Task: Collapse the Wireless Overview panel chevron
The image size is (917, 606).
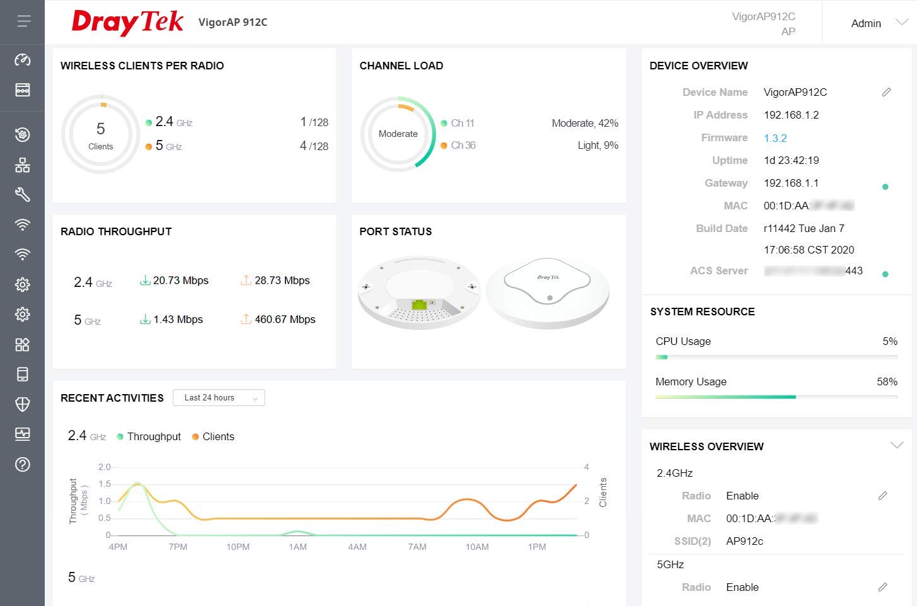Action: pyautogui.click(x=896, y=445)
